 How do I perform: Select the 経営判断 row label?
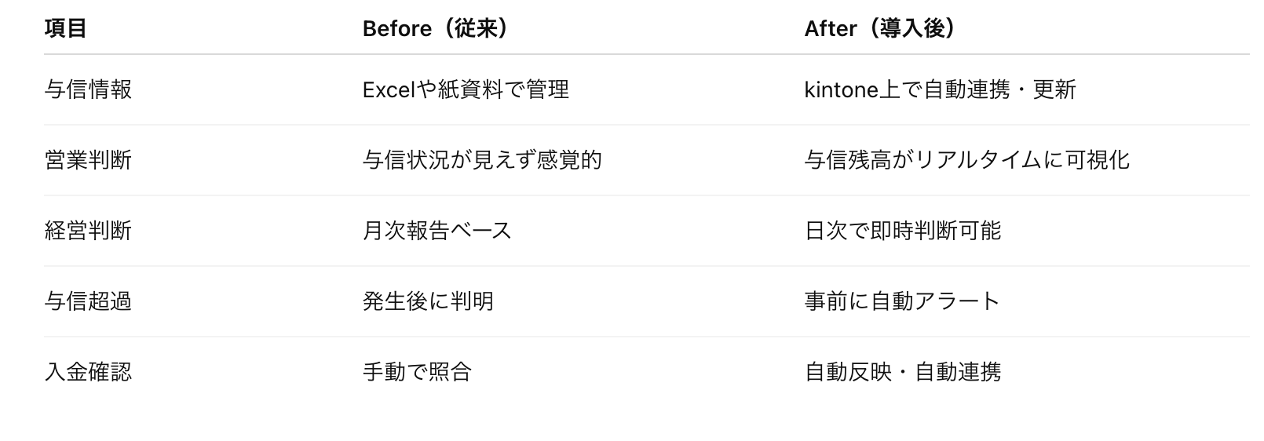(x=88, y=231)
